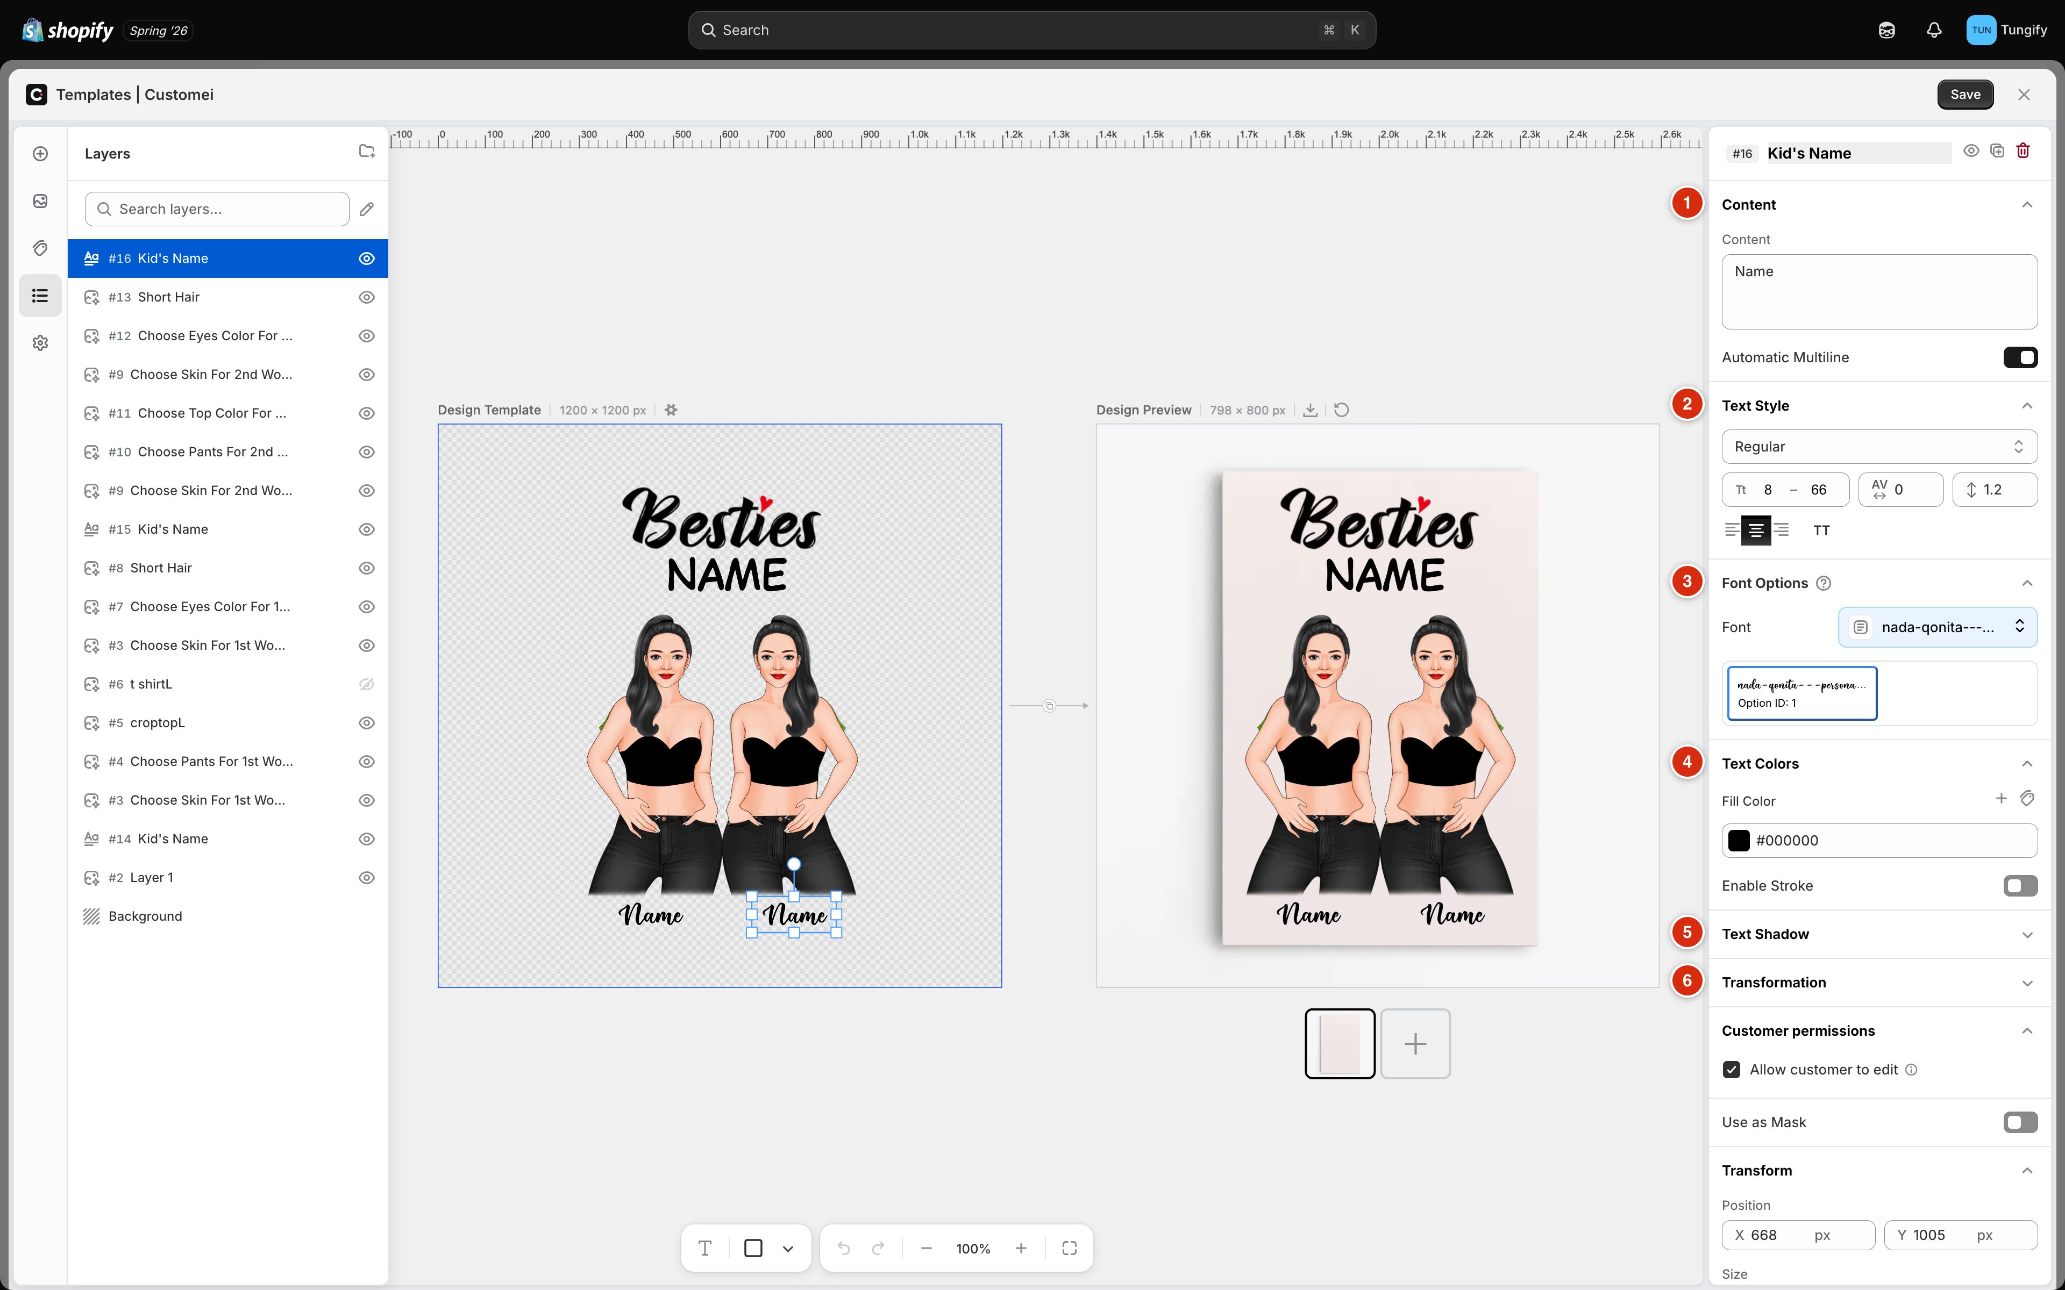Click the Search layers field
This screenshot has height=1290, width=2065.
217,209
